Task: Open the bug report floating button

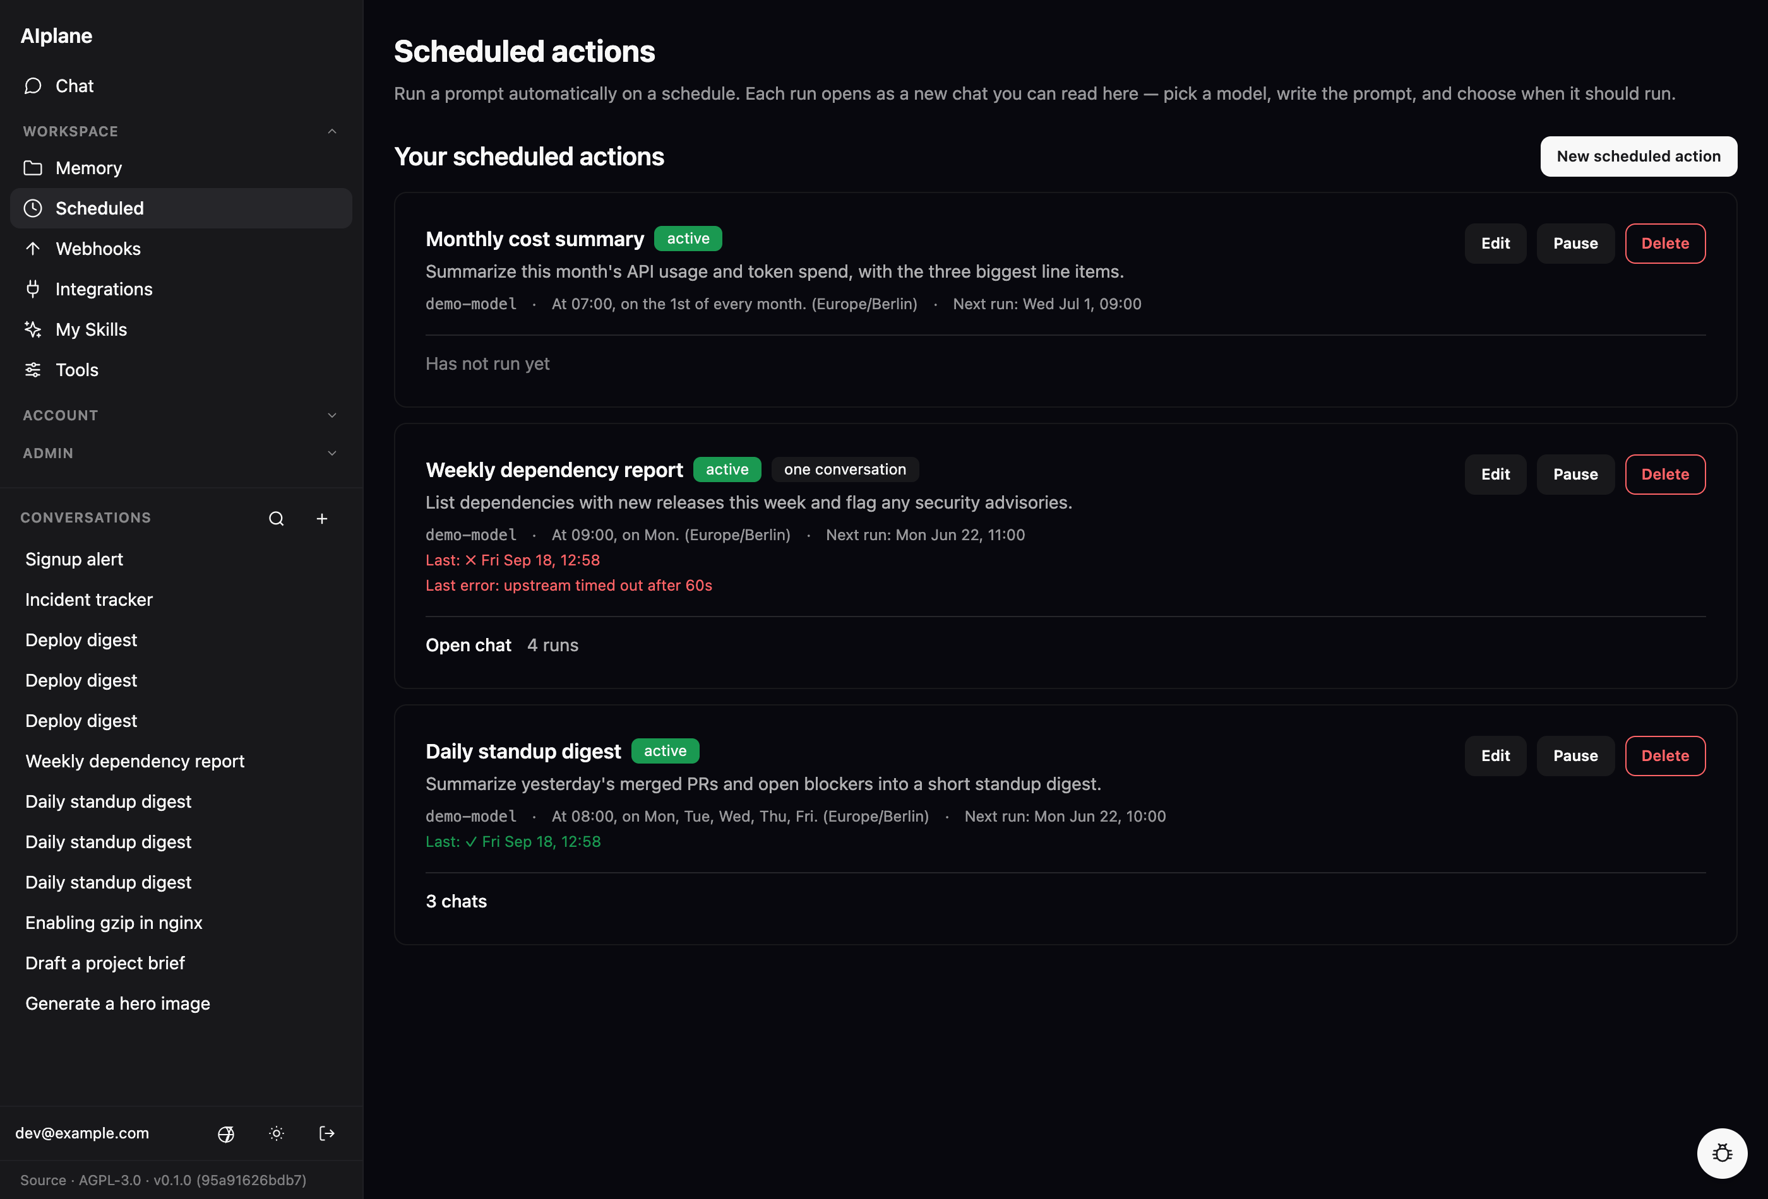Action: pyautogui.click(x=1722, y=1154)
